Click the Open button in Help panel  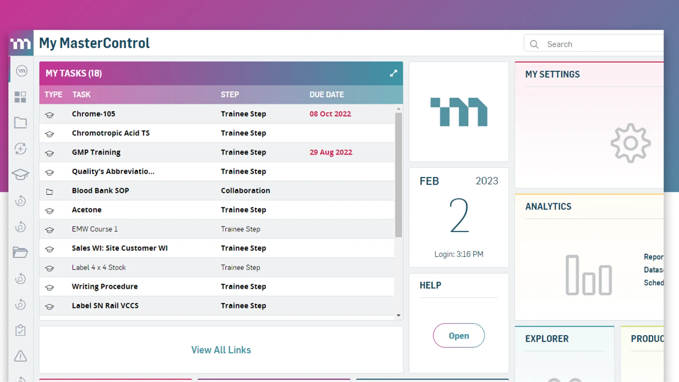[459, 335]
